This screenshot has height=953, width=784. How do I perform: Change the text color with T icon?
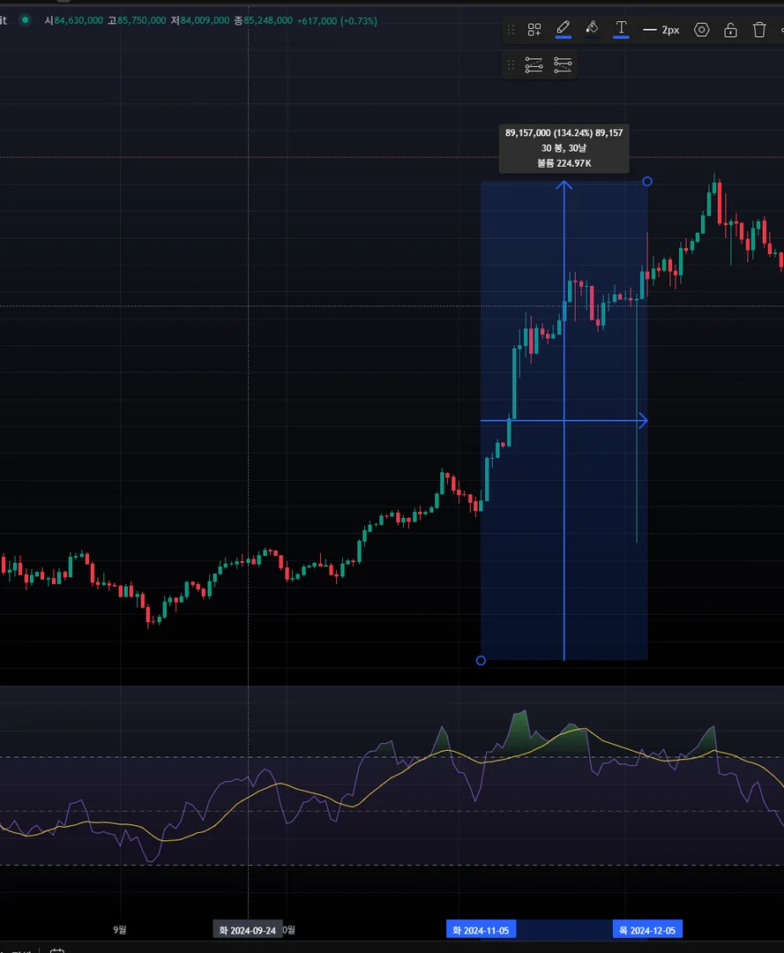tap(621, 30)
